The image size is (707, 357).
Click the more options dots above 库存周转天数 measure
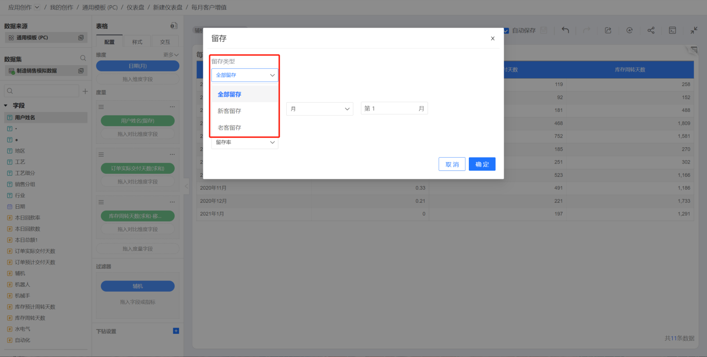(x=172, y=202)
